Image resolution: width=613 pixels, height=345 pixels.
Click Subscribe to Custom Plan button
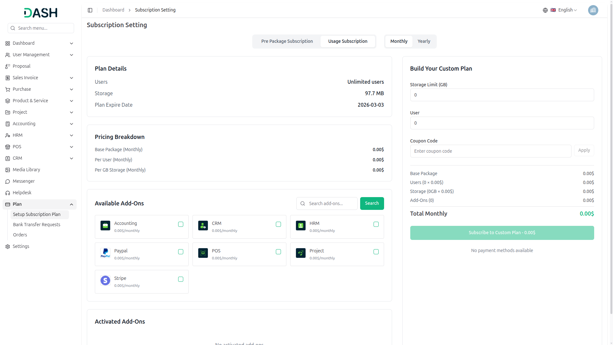[x=502, y=233]
